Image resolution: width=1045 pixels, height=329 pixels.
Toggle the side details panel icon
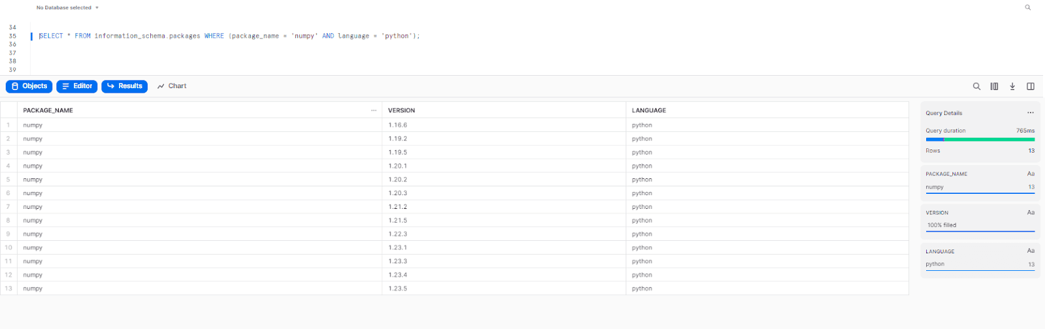click(x=1030, y=86)
